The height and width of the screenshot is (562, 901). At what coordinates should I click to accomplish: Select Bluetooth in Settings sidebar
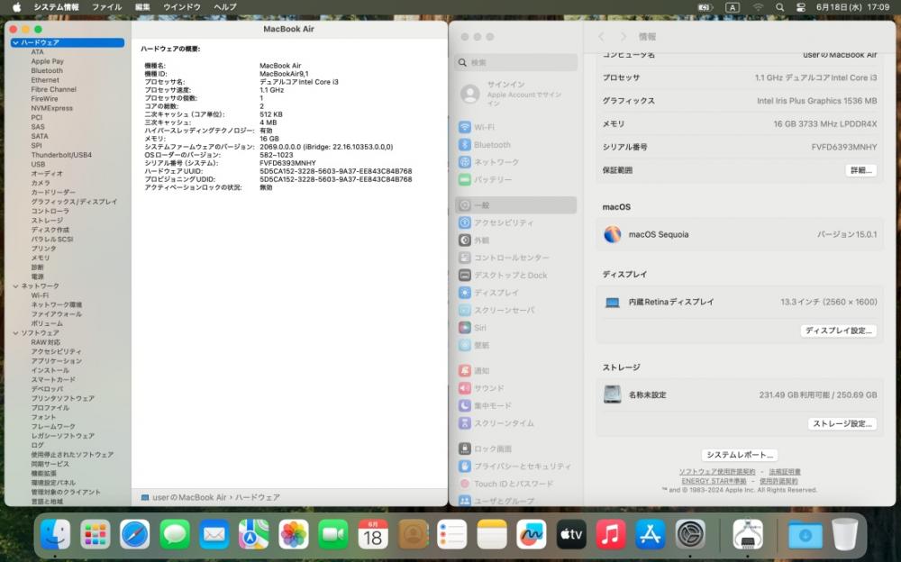(516, 145)
